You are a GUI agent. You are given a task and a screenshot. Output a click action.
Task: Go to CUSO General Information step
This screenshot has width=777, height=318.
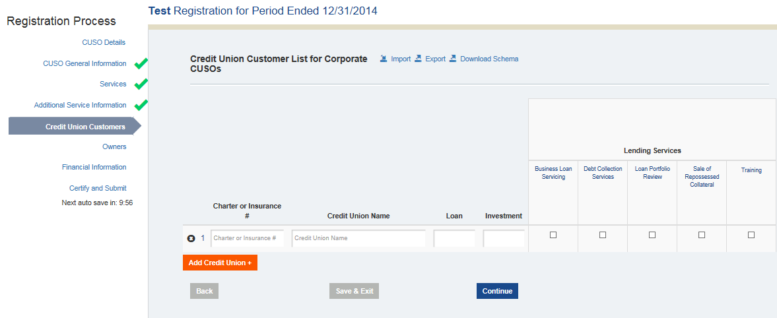click(84, 63)
